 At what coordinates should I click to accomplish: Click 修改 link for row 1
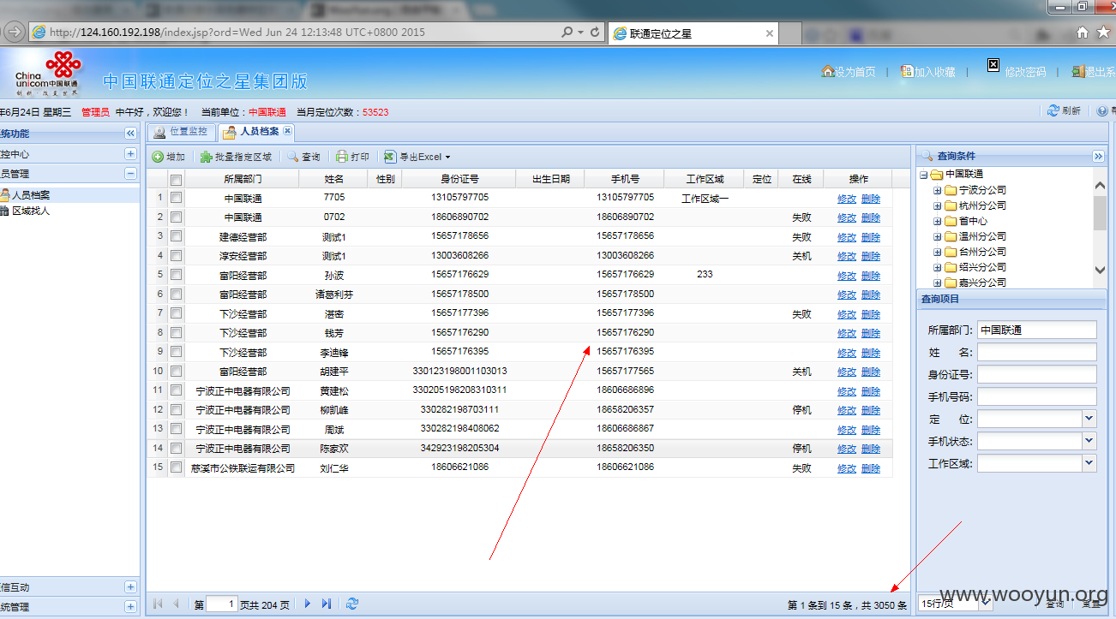pos(847,199)
